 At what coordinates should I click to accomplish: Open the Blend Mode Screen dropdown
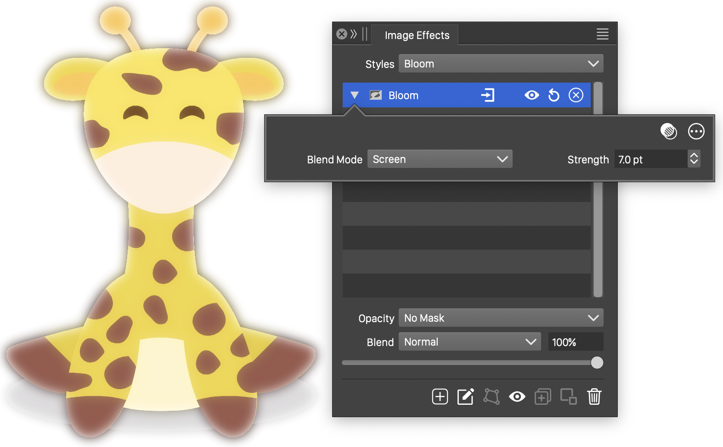tap(440, 159)
